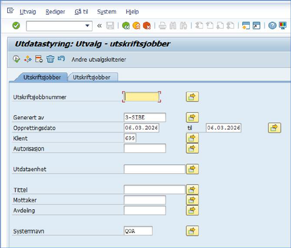
Task: Open multiple selection for Klient
Action: coord(192,138)
